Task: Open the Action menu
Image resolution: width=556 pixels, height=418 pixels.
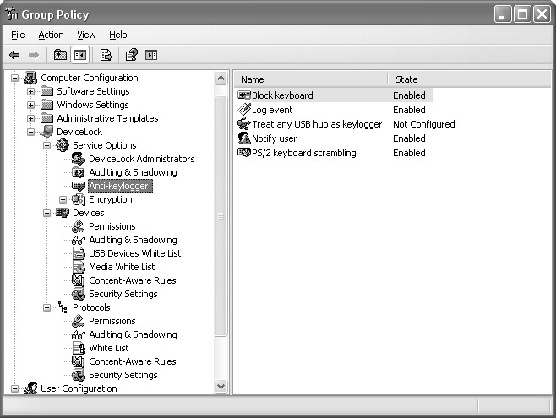Action: pos(51,35)
